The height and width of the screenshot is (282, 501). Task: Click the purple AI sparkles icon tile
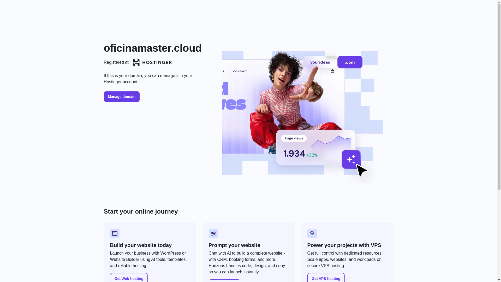tap(351, 159)
